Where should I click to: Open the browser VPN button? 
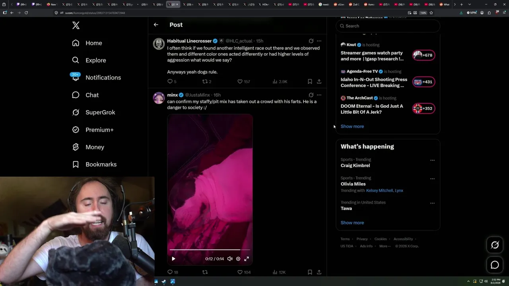click(472, 13)
